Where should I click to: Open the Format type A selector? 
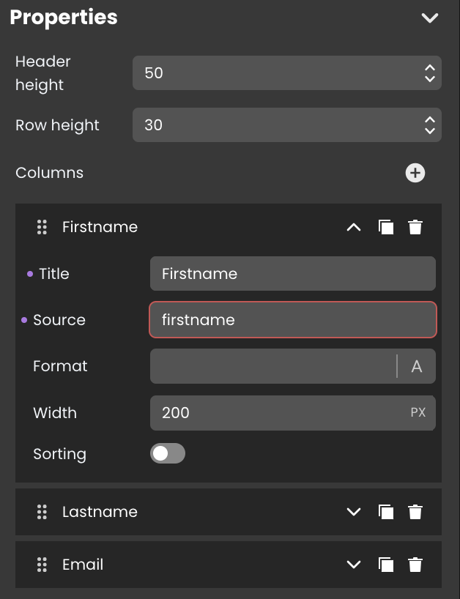tap(417, 366)
